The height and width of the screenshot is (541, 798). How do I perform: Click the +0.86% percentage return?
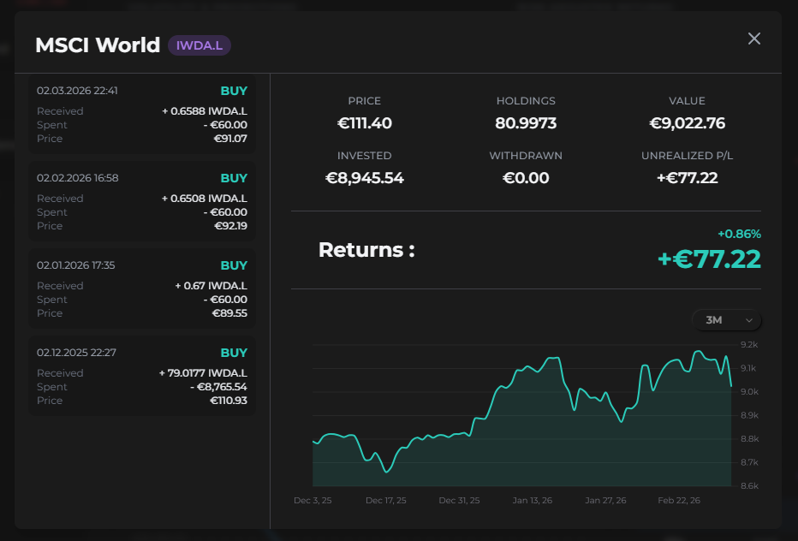pos(741,233)
